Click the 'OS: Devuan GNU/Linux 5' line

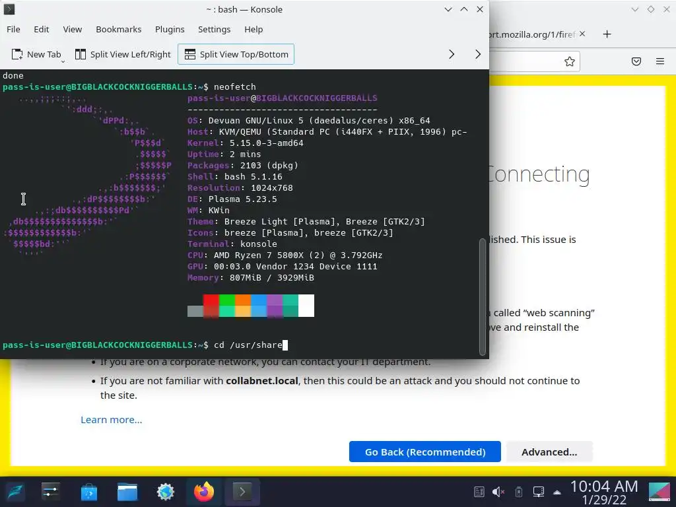coord(309,120)
